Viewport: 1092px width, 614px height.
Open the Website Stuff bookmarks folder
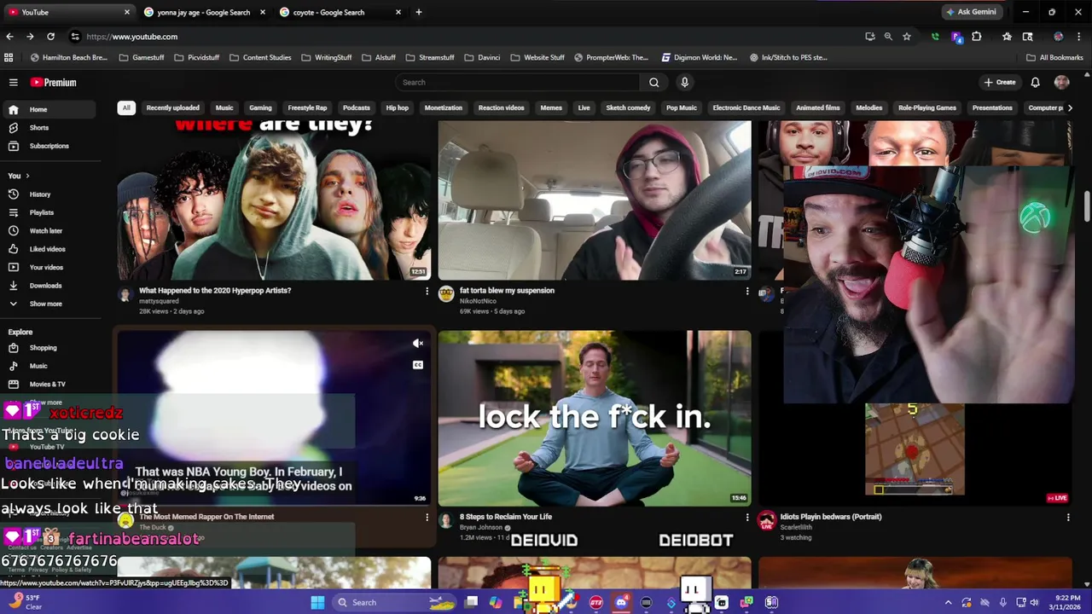point(537,58)
